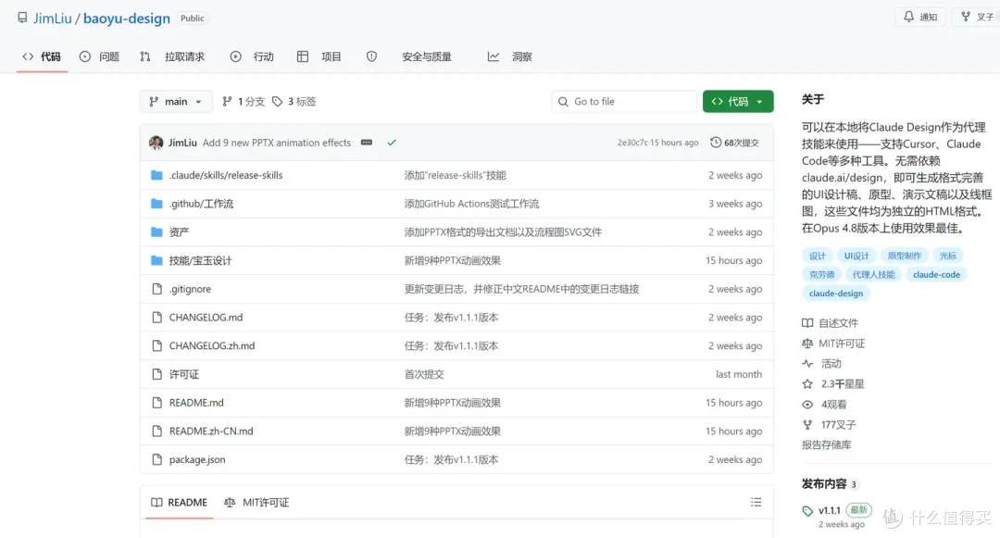Open the .gitignore file
The width and height of the screenshot is (1000, 538).
point(190,289)
